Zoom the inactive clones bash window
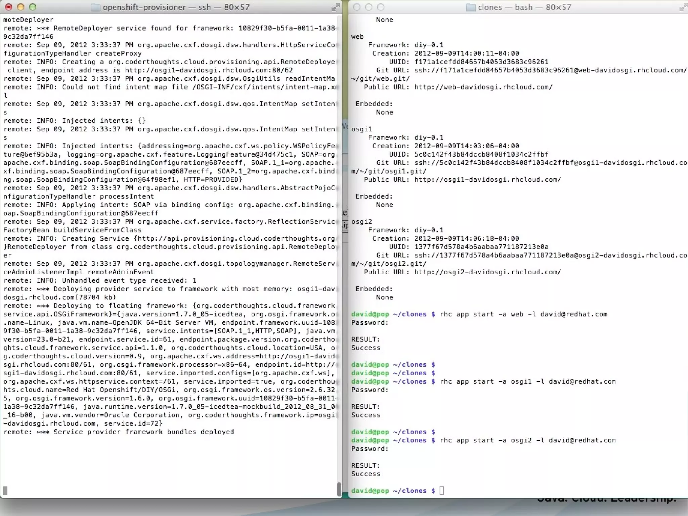 coord(381,7)
